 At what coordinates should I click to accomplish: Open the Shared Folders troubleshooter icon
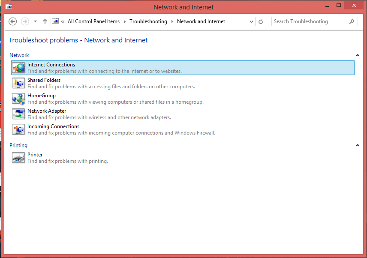tap(18, 83)
